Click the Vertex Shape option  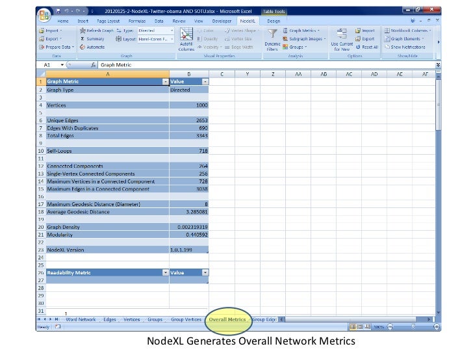coord(242,31)
